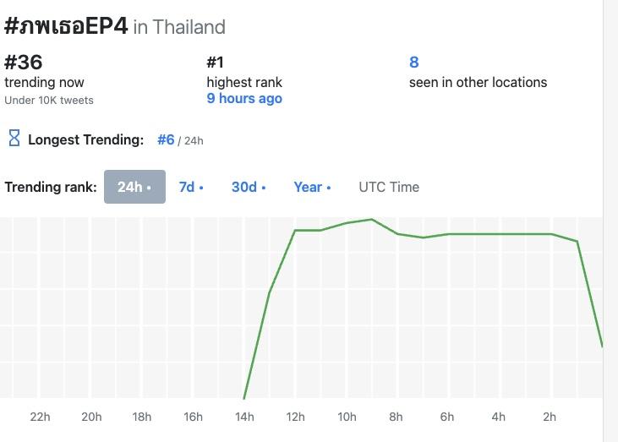Click the 22h marker on the time axis
This screenshot has width=618, height=442.
tap(40, 417)
